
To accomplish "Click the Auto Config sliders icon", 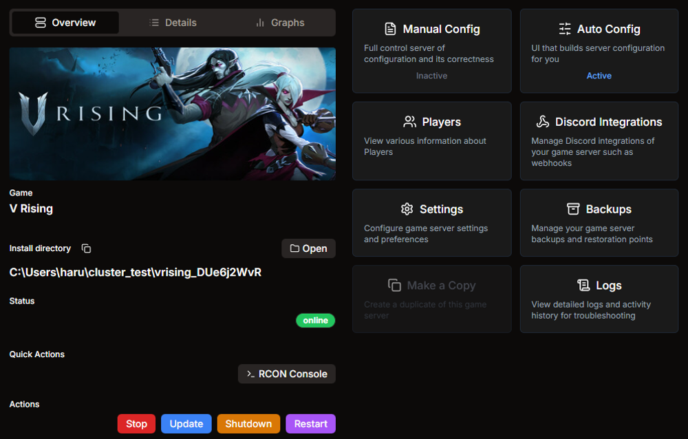I will click(565, 29).
